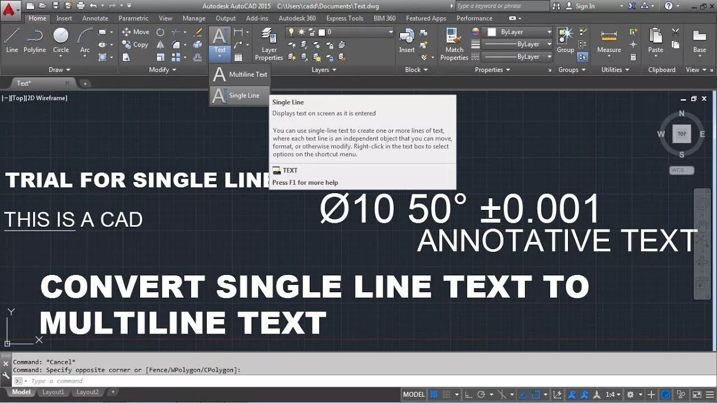Open the Layer Properties manager
This screenshot has height=403, width=717.
click(269, 44)
